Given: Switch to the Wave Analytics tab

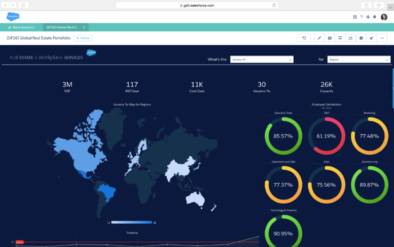Looking at the screenshot, I should [x=21, y=27].
